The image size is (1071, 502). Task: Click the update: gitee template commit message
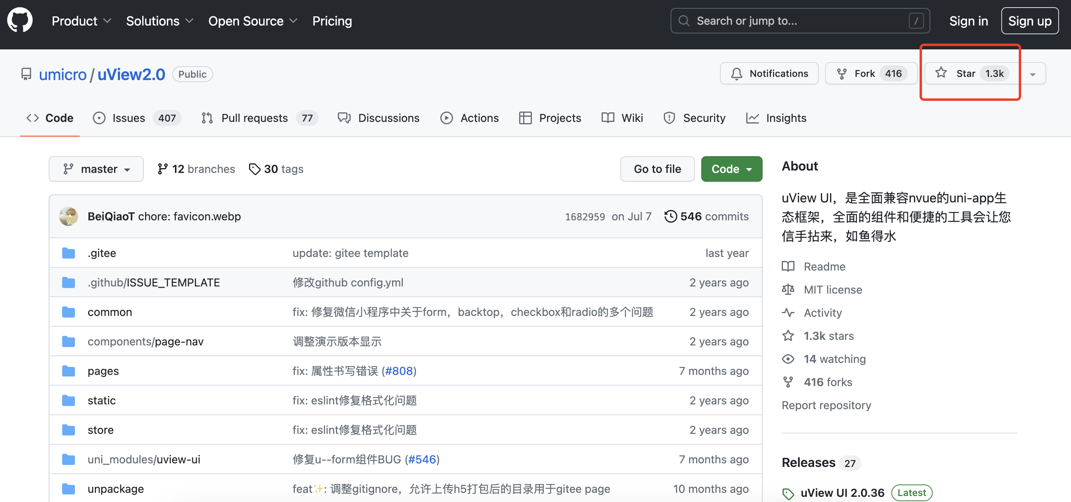coord(350,253)
